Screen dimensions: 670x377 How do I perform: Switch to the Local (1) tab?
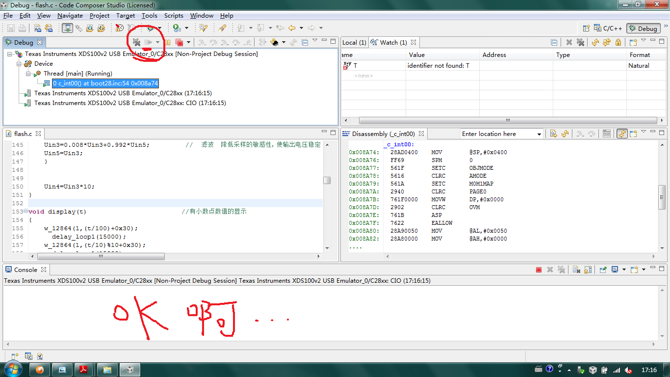pyautogui.click(x=354, y=43)
